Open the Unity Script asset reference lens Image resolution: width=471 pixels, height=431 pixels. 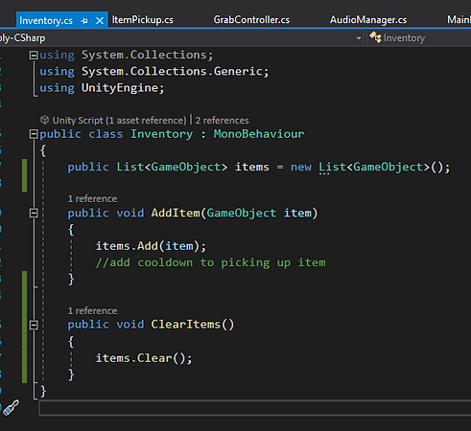pyautogui.click(x=119, y=121)
